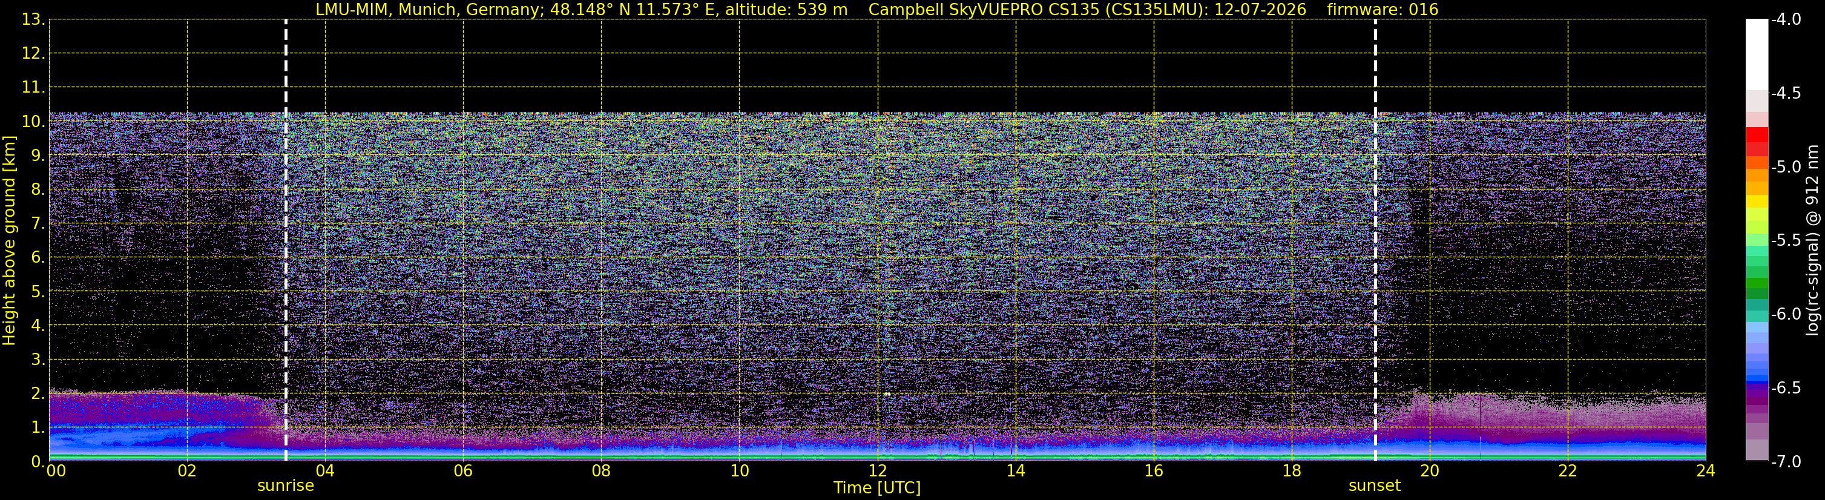Click the time axis tick label 22
Viewport: 1825px width, 500px height.
click(1568, 471)
